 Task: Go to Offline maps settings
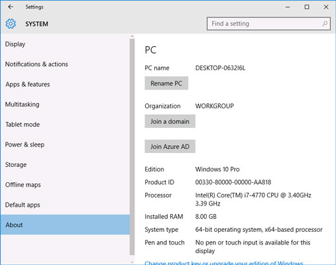click(65, 185)
